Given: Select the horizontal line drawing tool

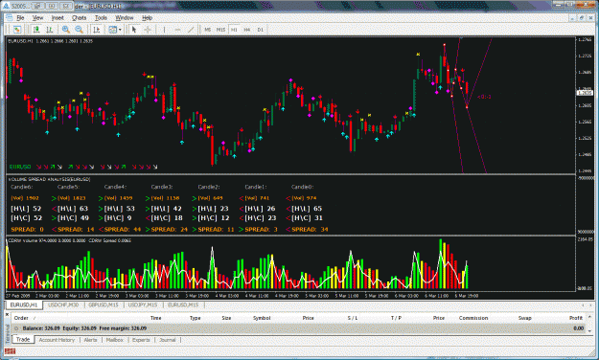Looking at the screenshot, I should [x=177, y=30].
